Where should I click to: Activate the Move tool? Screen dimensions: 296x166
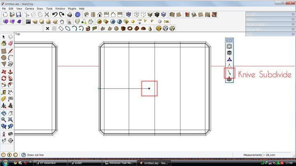(x=4, y=71)
